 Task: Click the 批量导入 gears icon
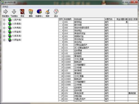[39, 12]
